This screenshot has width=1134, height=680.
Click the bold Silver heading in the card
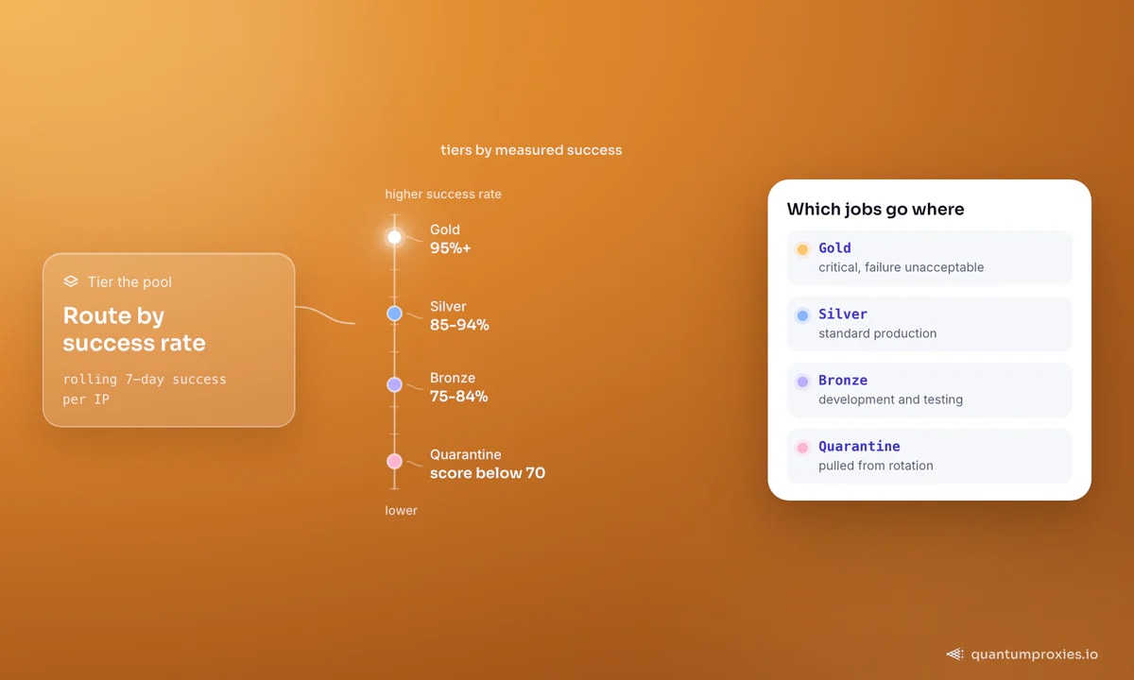coord(843,314)
